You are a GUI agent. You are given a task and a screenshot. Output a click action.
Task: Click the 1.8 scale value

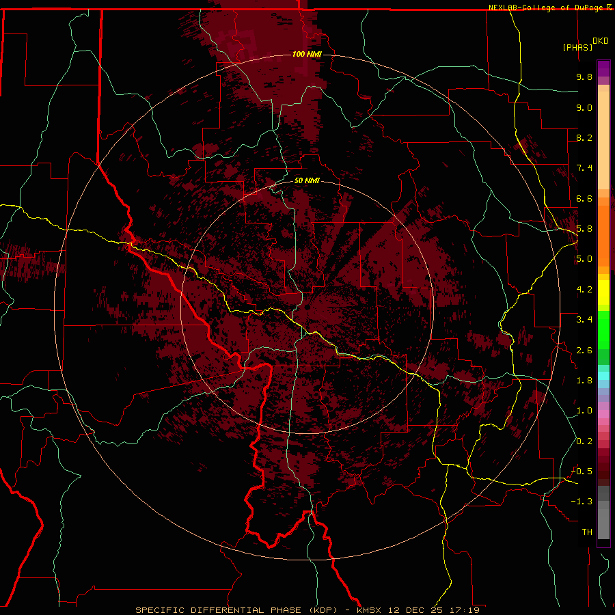pos(584,381)
